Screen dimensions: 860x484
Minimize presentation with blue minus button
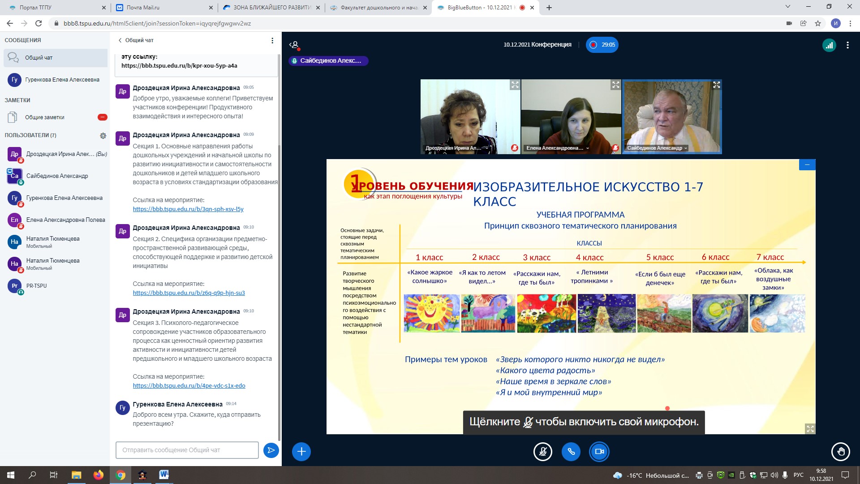pos(807,165)
